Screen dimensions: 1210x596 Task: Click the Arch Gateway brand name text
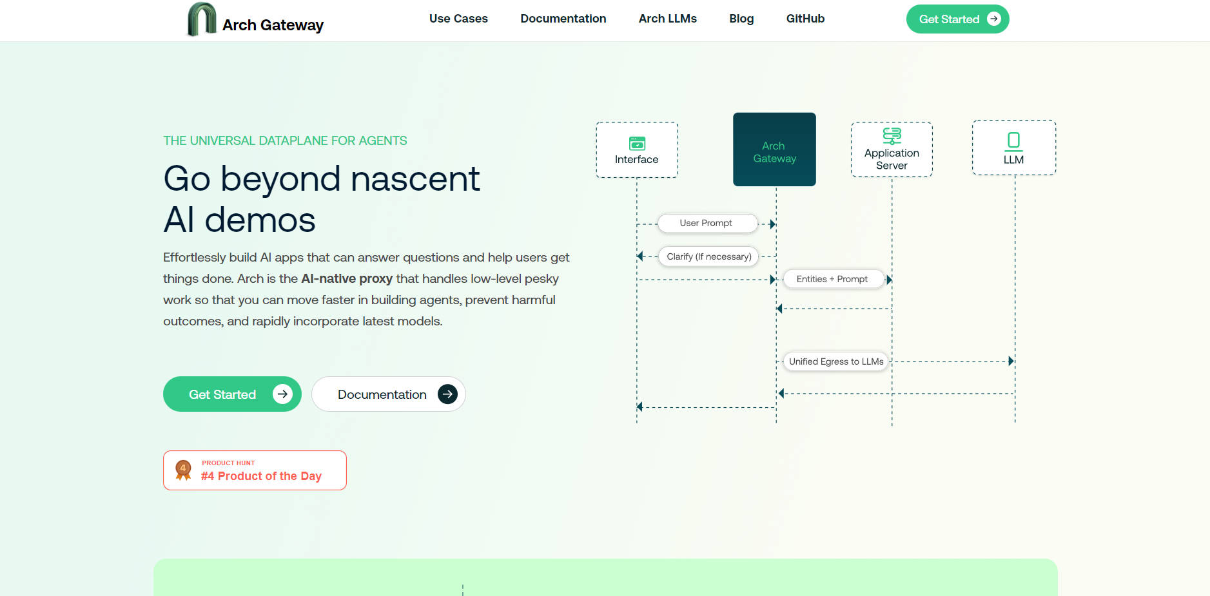pyautogui.click(x=273, y=25)
